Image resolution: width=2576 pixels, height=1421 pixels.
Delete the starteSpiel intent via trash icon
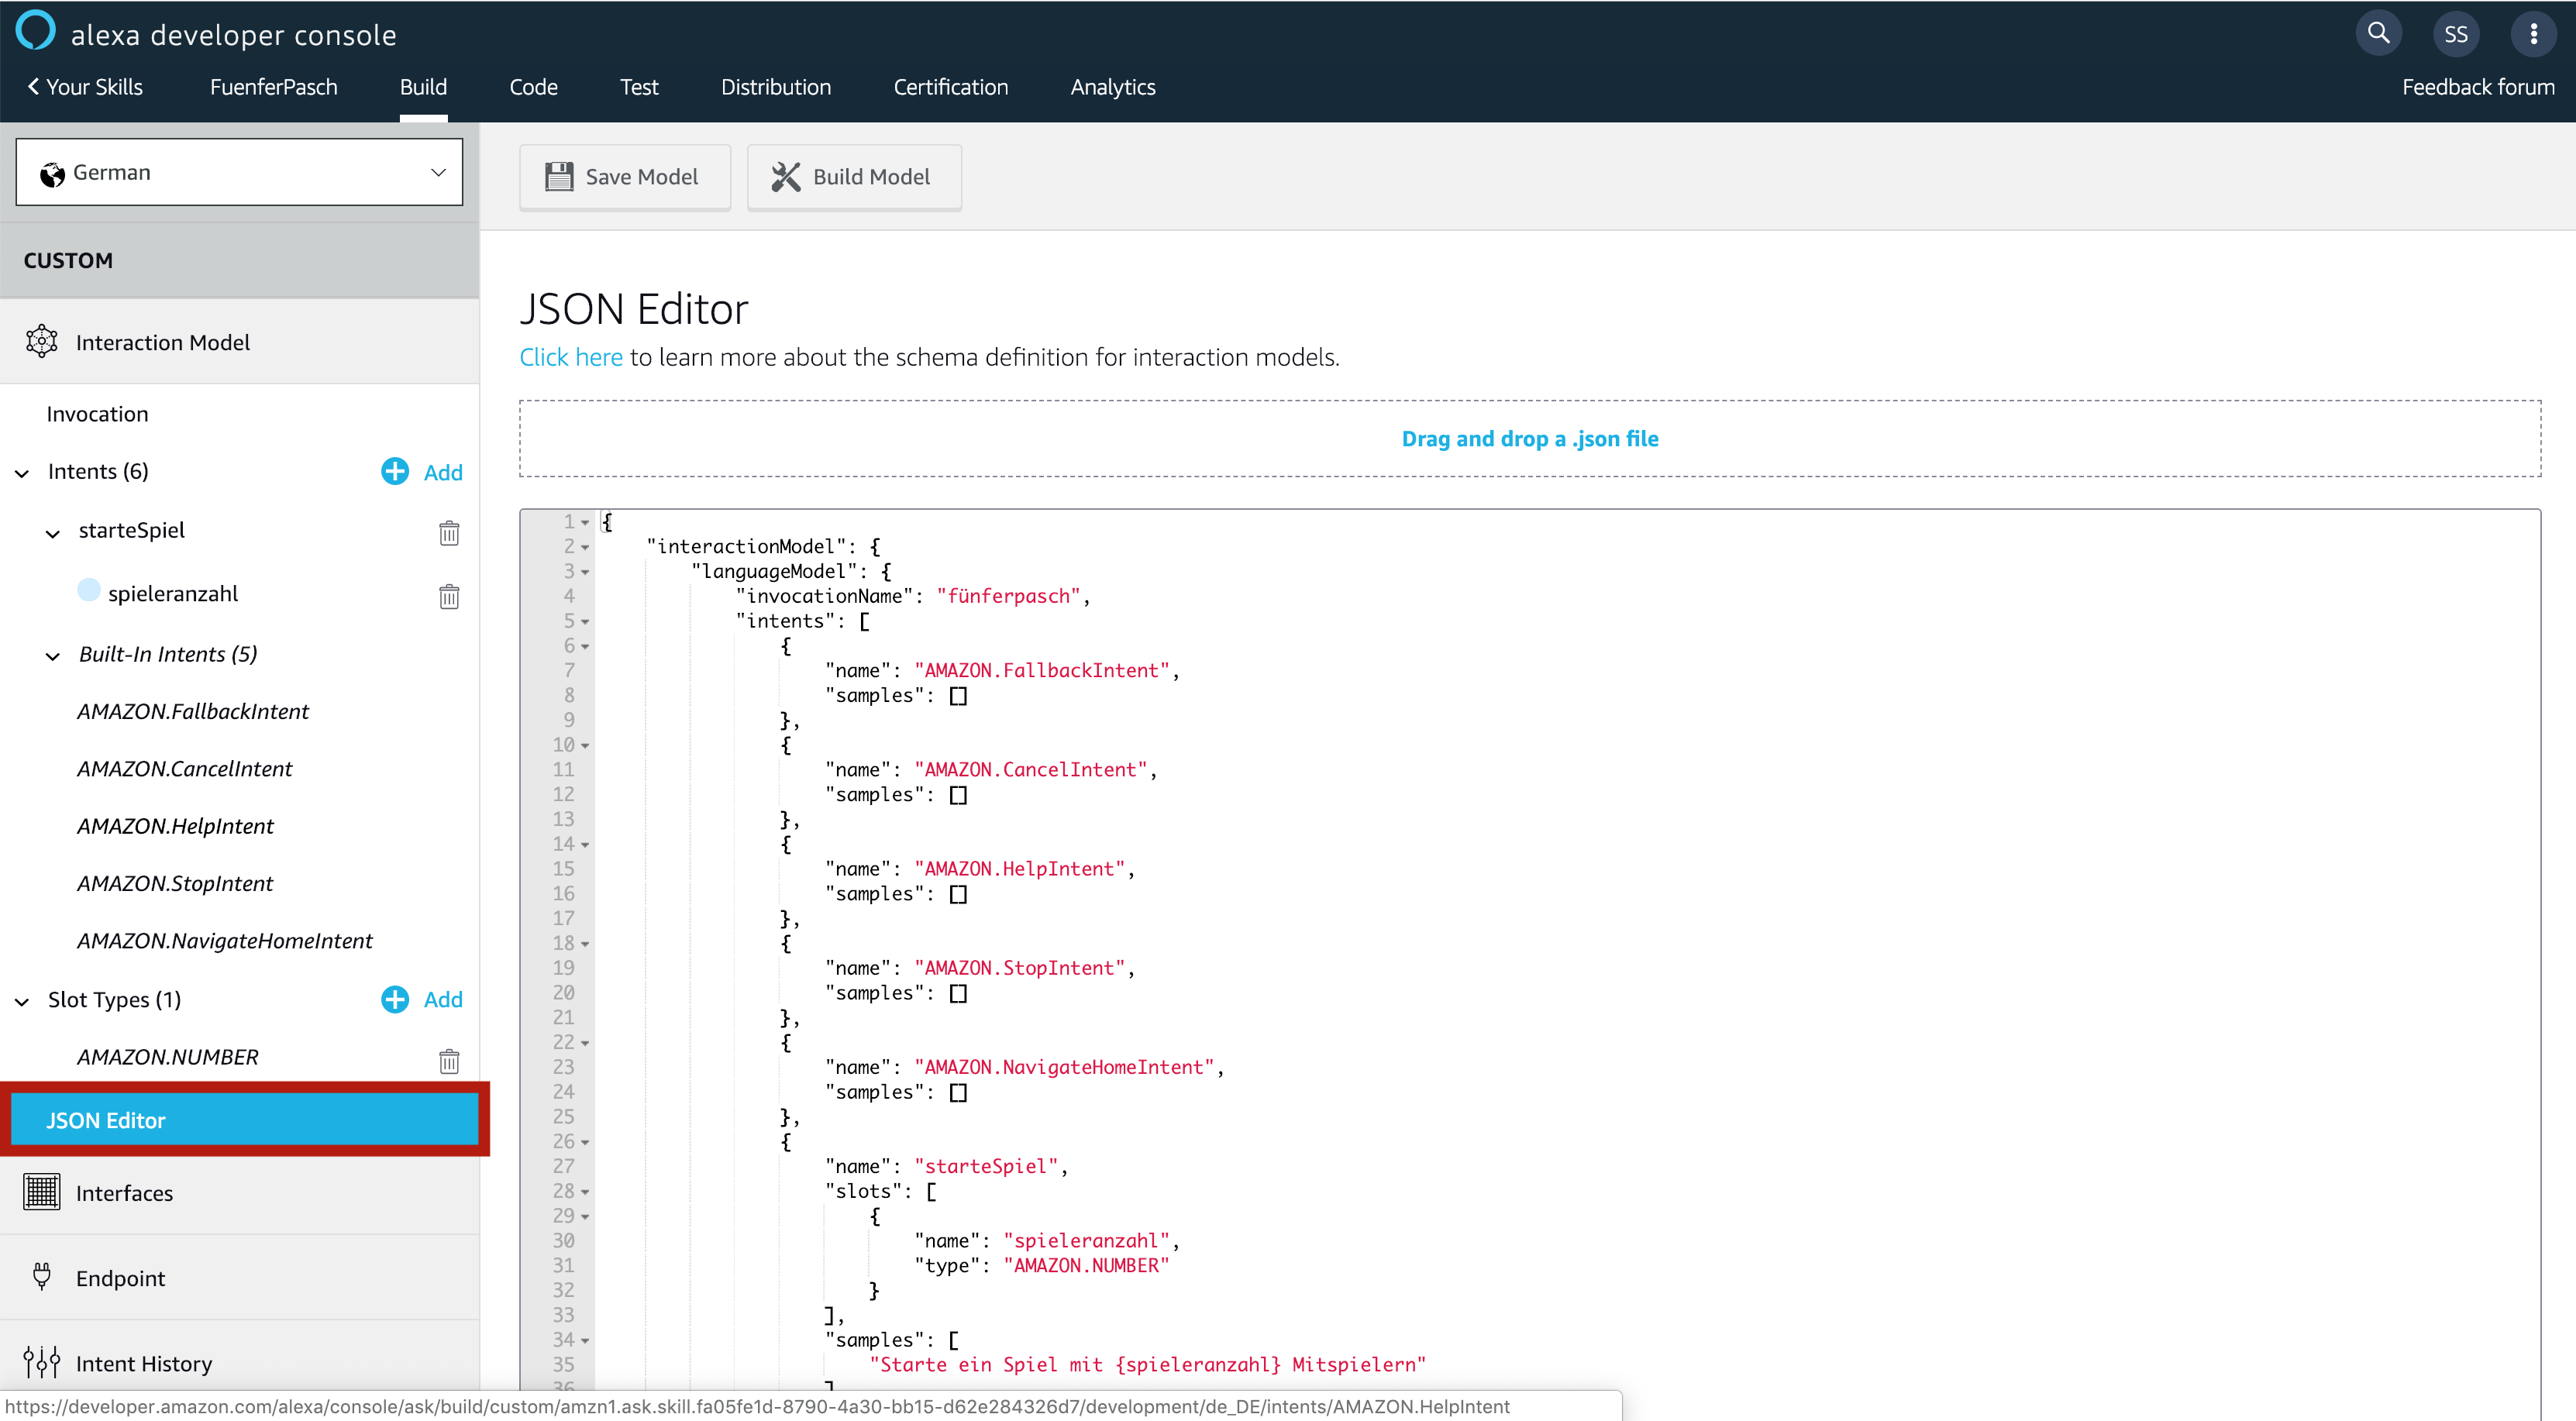449,533
